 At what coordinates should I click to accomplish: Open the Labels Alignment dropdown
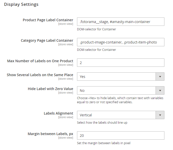(x=116, y=115)
